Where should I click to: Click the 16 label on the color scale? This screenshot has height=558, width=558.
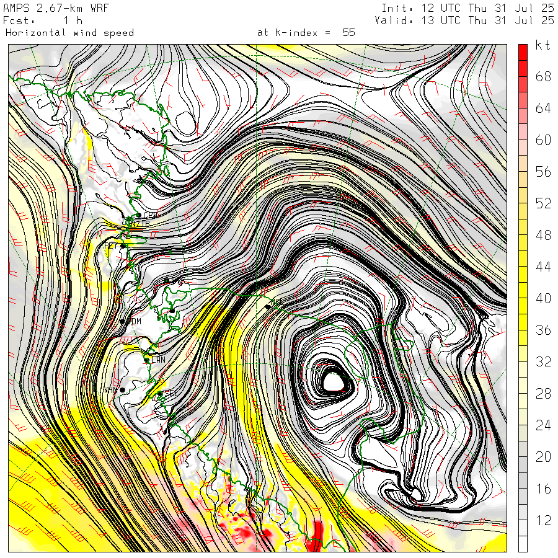543,489
